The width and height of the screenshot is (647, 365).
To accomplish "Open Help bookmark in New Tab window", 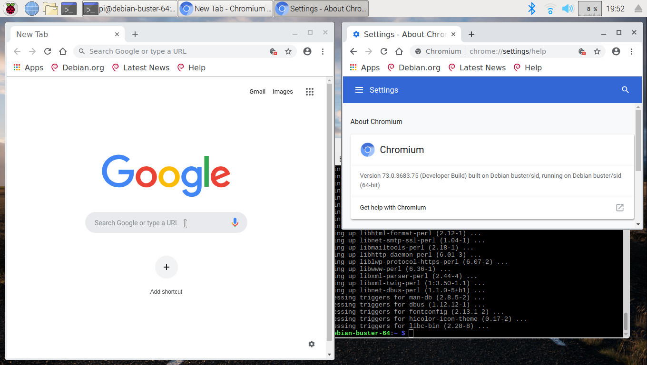I will [191, 67].
